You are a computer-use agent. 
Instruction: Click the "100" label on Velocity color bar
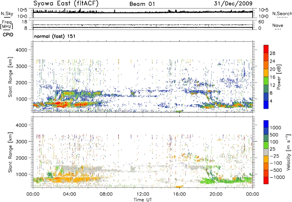274,142
